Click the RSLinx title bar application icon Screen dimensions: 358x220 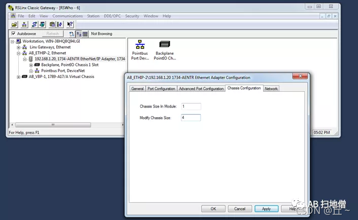point(11,8)
